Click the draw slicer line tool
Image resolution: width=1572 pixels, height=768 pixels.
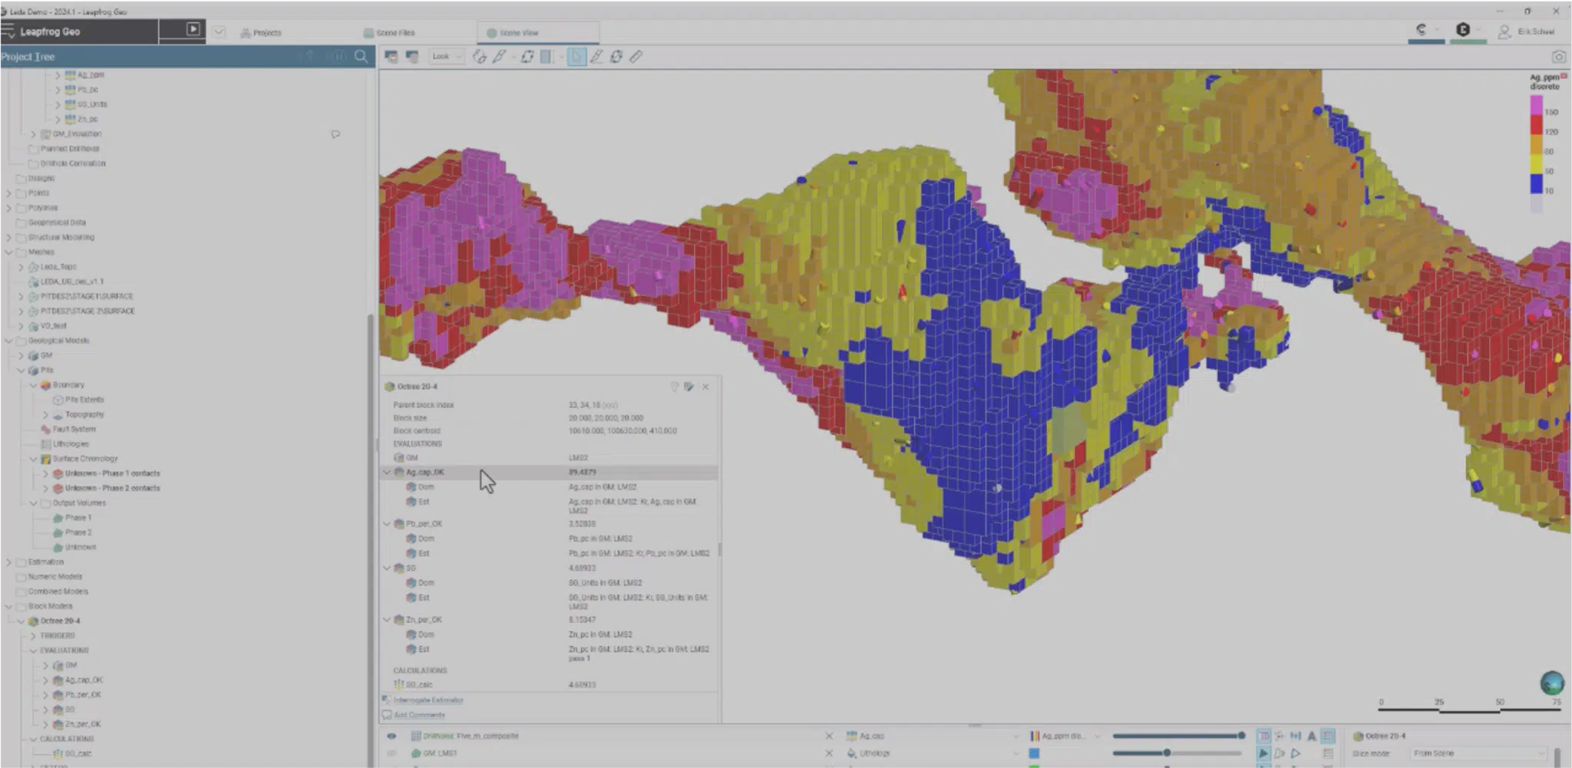[500, 57]
